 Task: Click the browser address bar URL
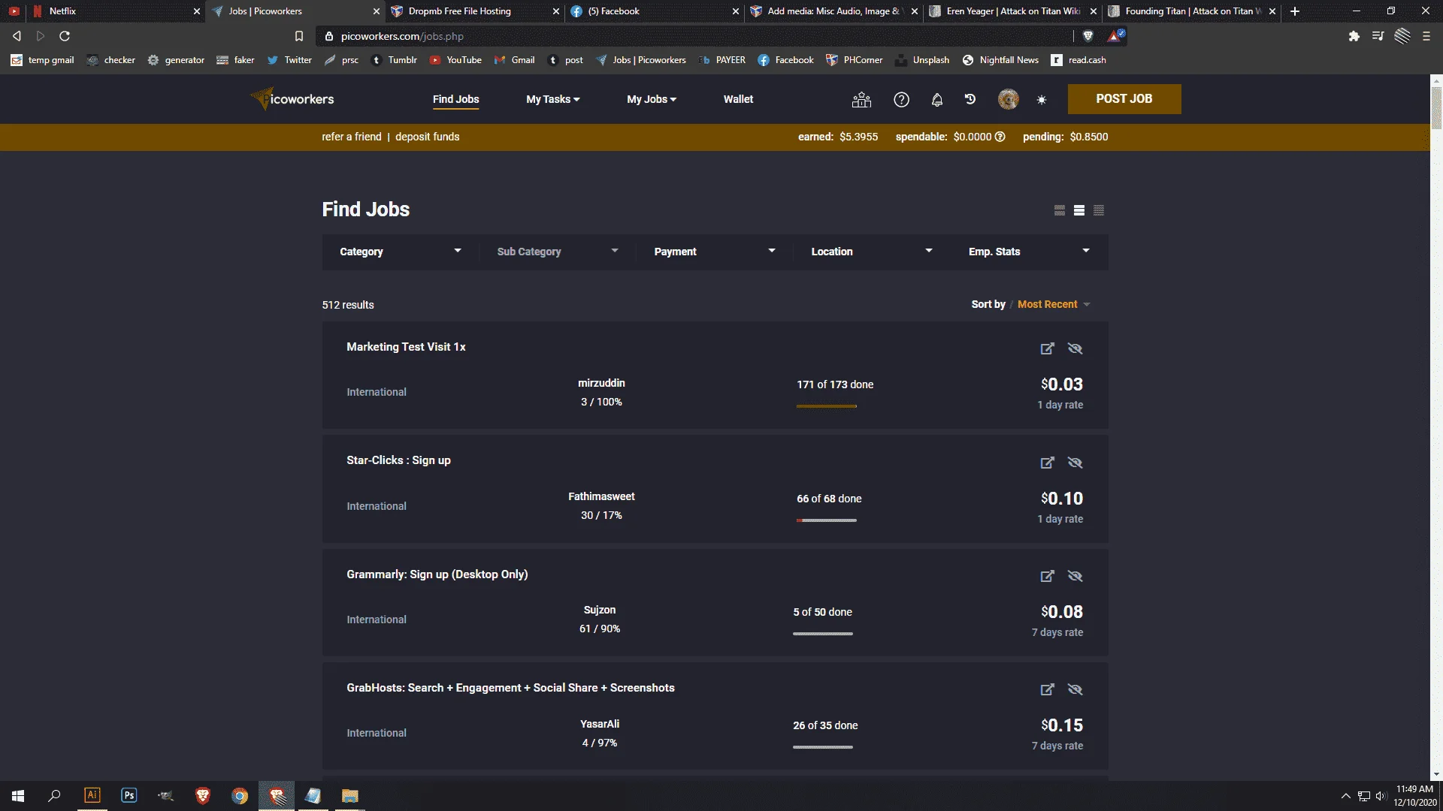point(402,36)
